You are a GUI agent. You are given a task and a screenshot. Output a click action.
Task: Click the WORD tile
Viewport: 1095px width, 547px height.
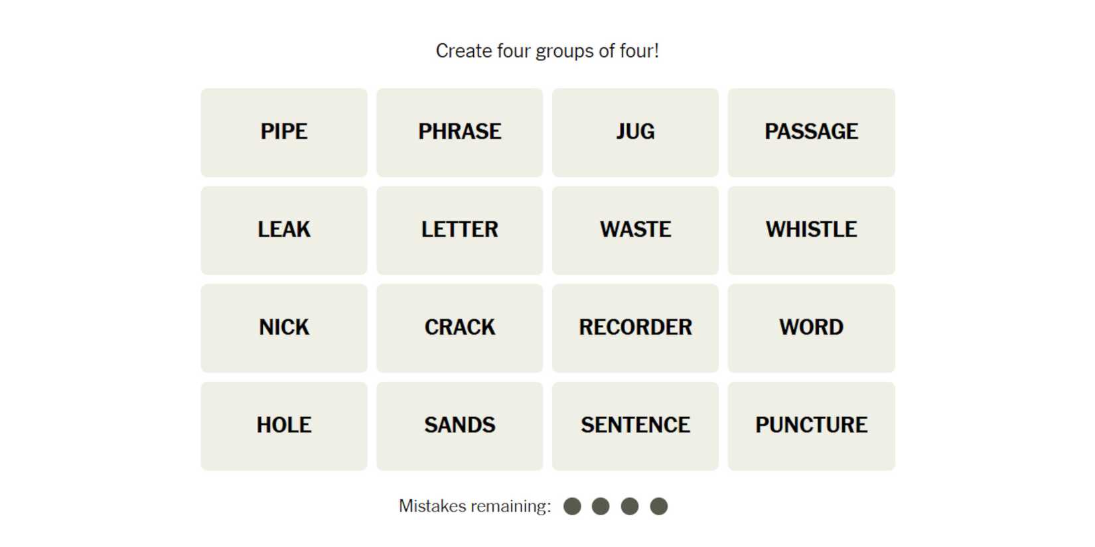point(811,328)
